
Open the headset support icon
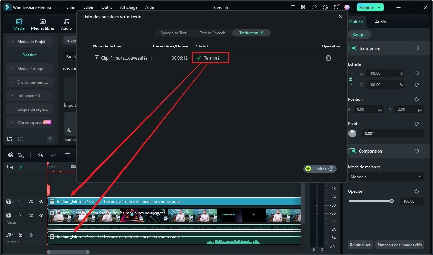325,7
